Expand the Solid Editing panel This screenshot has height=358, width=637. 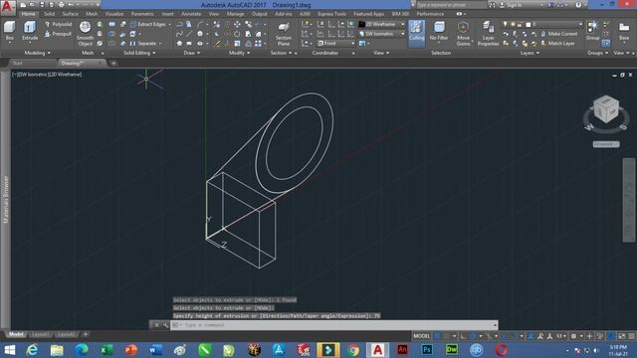(x=139, y=53)
